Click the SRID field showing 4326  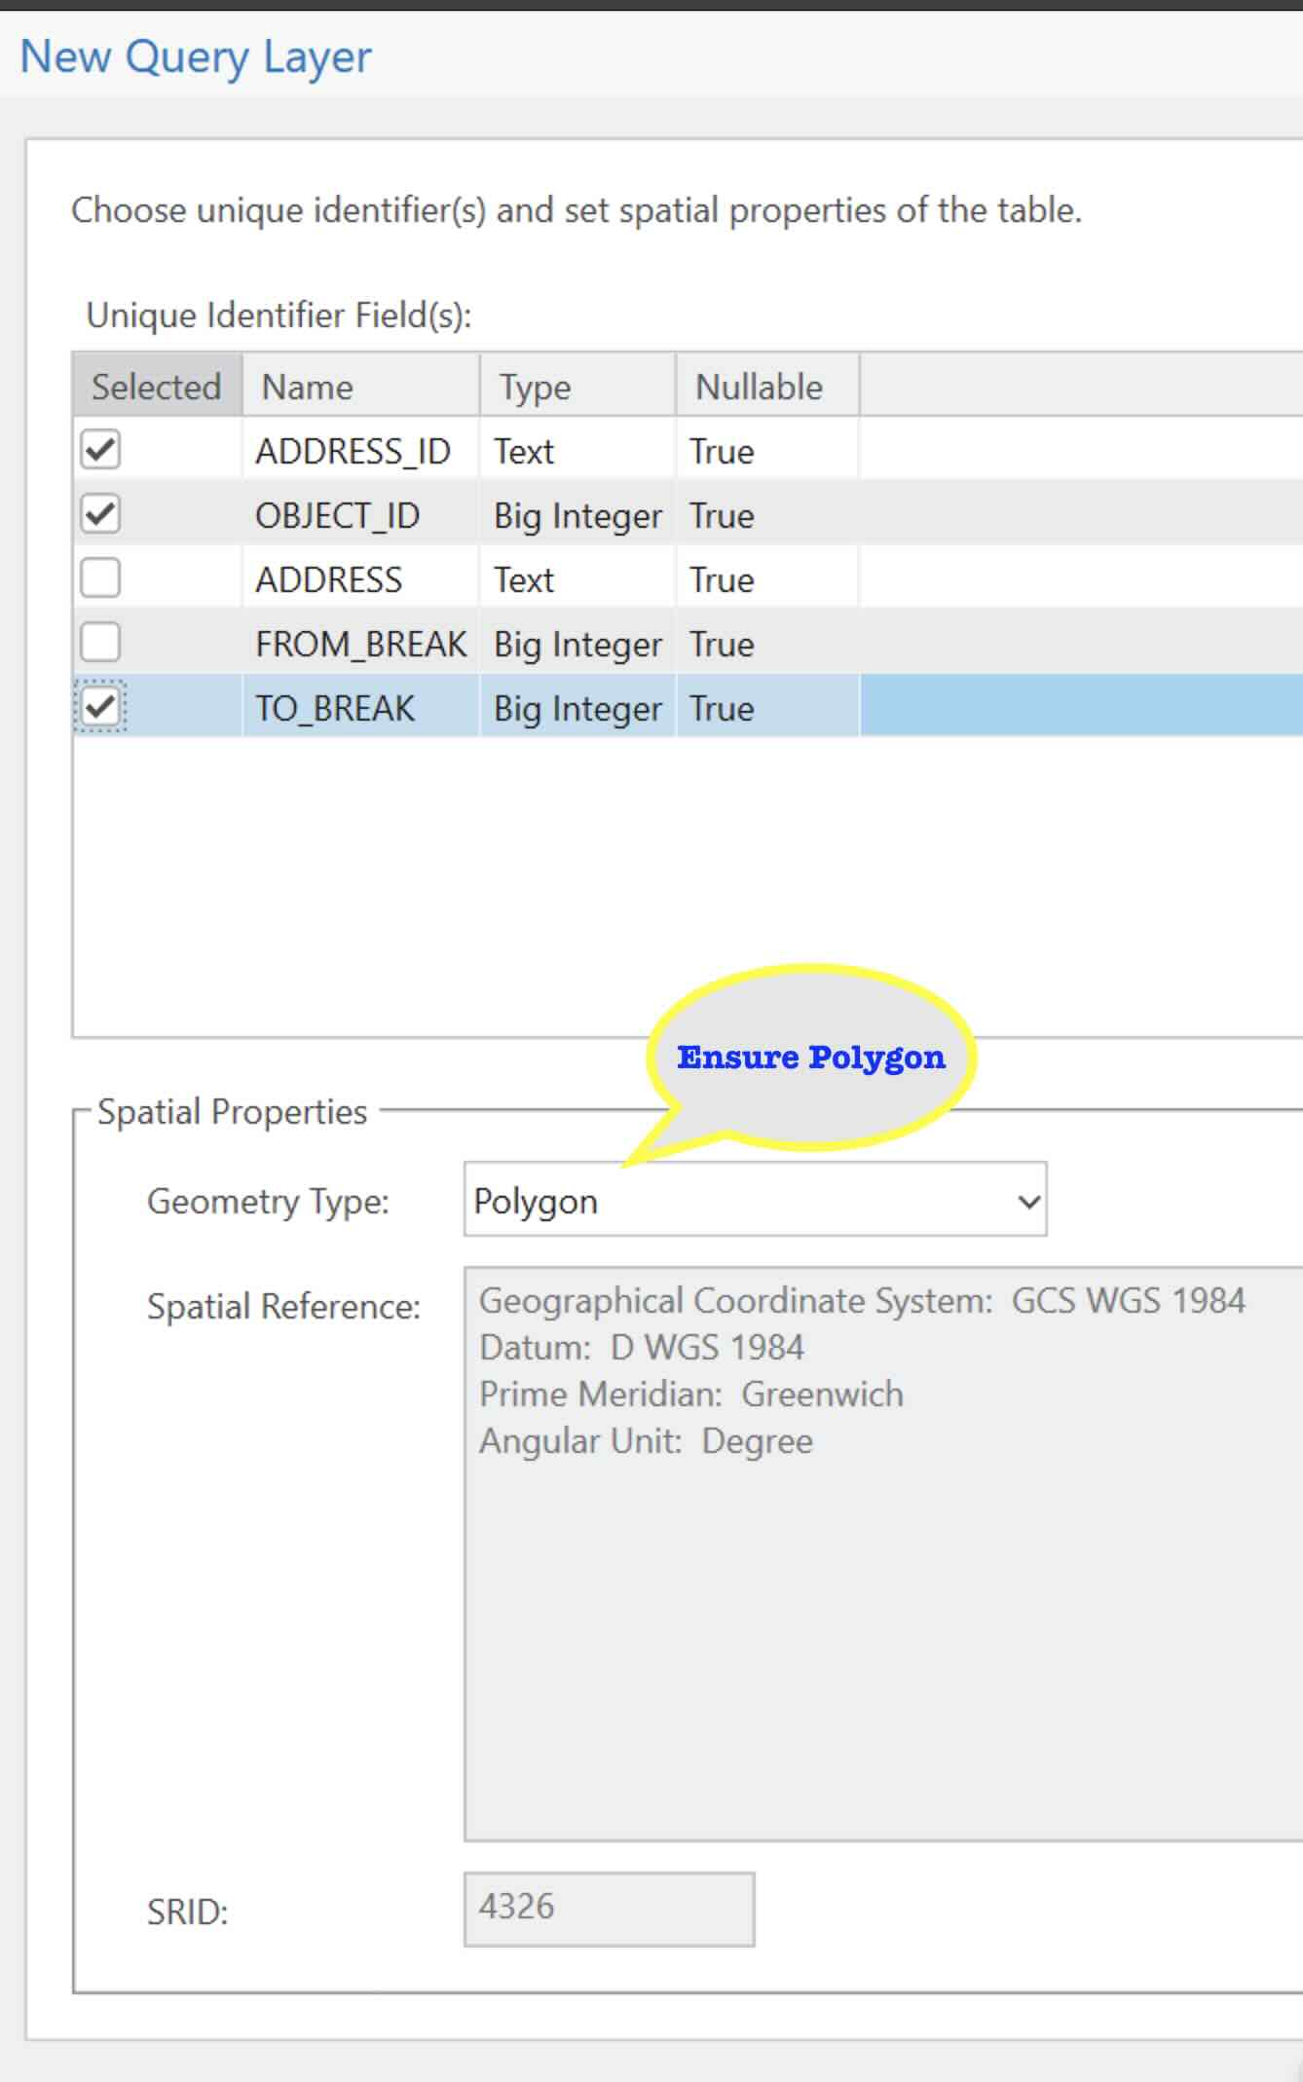(609, 1909)
